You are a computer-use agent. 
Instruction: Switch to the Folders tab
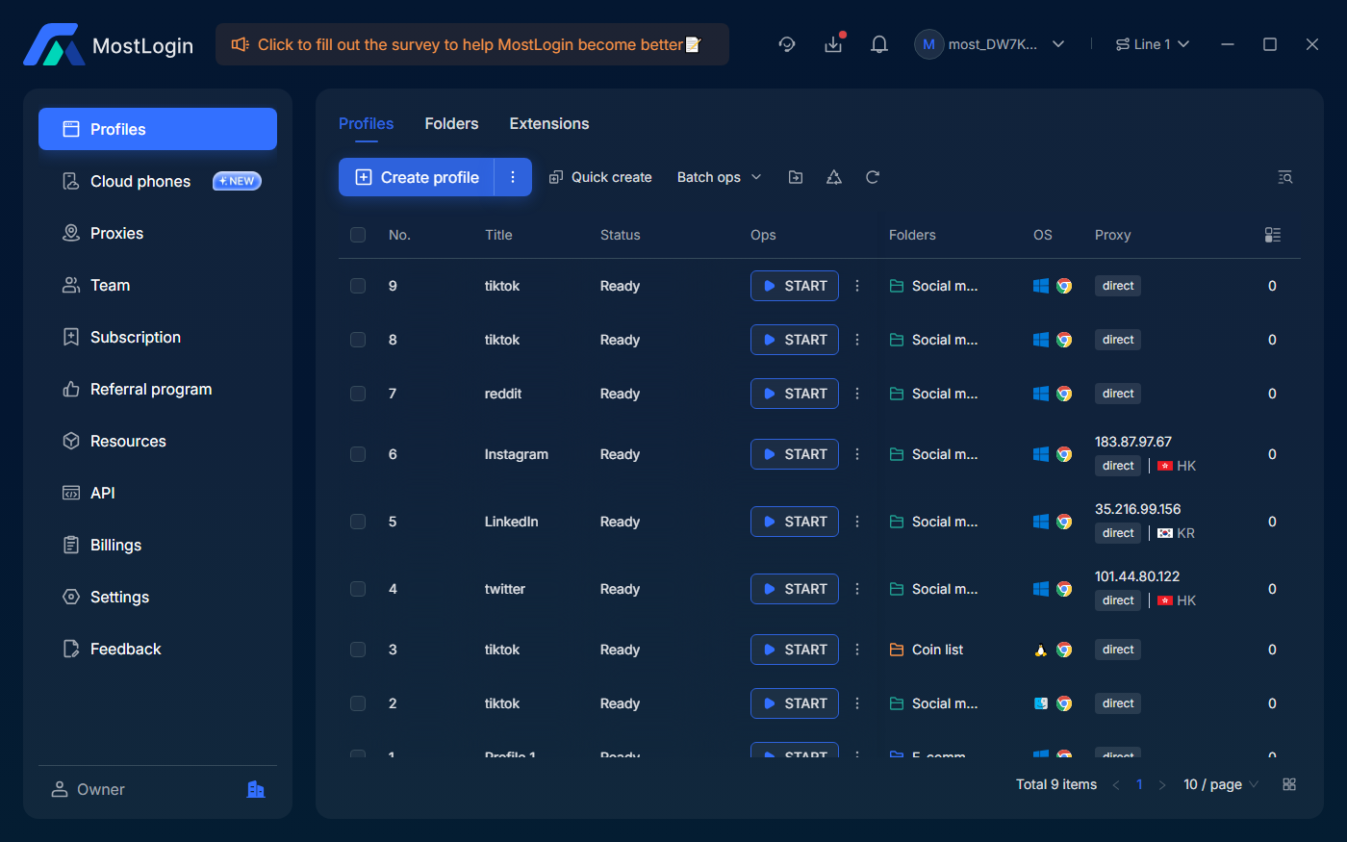[x=451, y=124]
